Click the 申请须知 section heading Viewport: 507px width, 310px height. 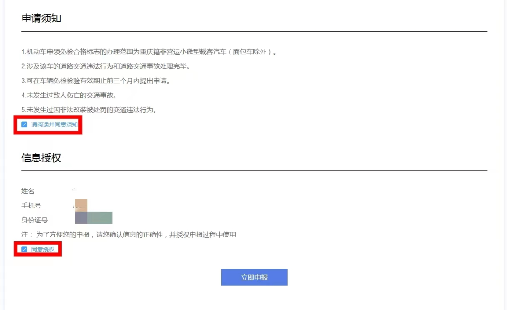(x=41, y=18)
